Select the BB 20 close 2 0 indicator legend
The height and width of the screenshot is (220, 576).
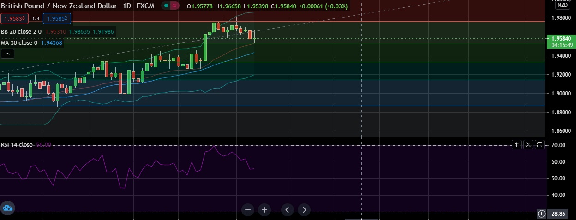coord(21,32)
